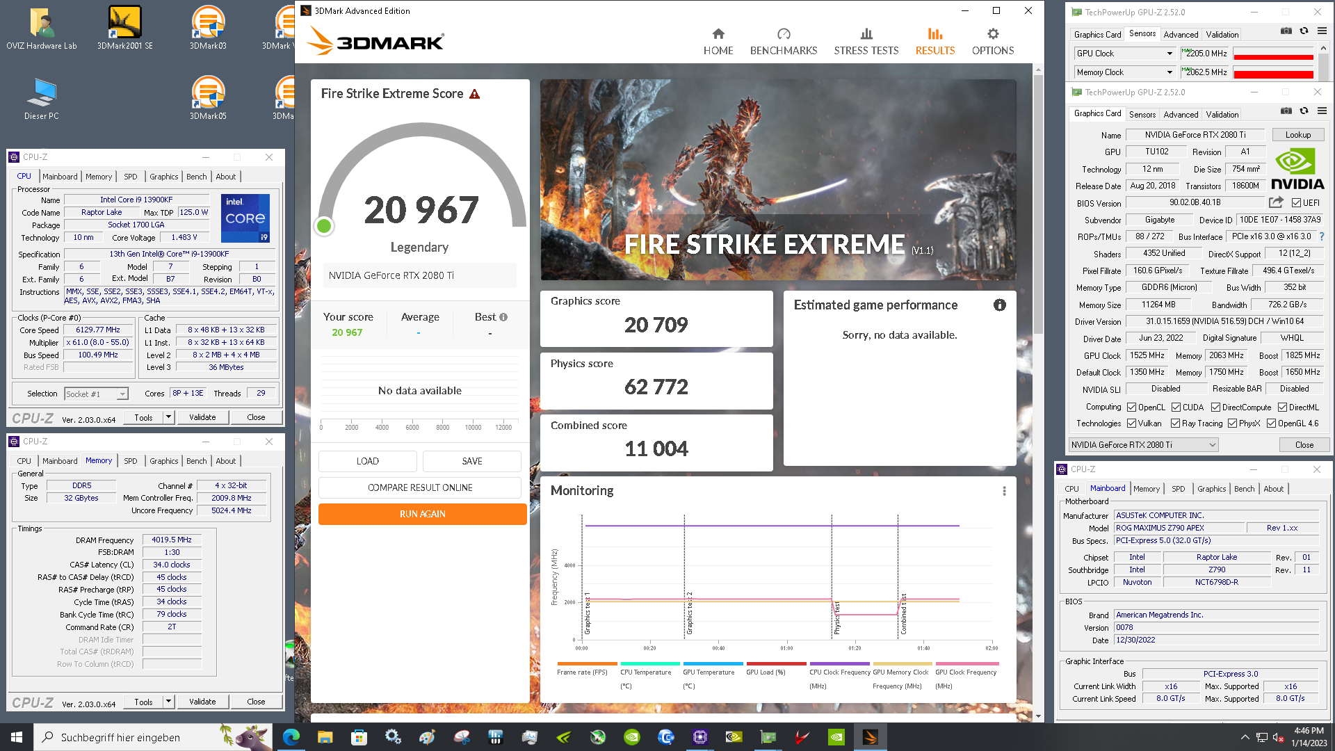Toggle the OpenGL 4.6 checkbox in GPU-Z
This screenshot has height=751, width=1335.
pyautogui.click(x=1271, y=423)
